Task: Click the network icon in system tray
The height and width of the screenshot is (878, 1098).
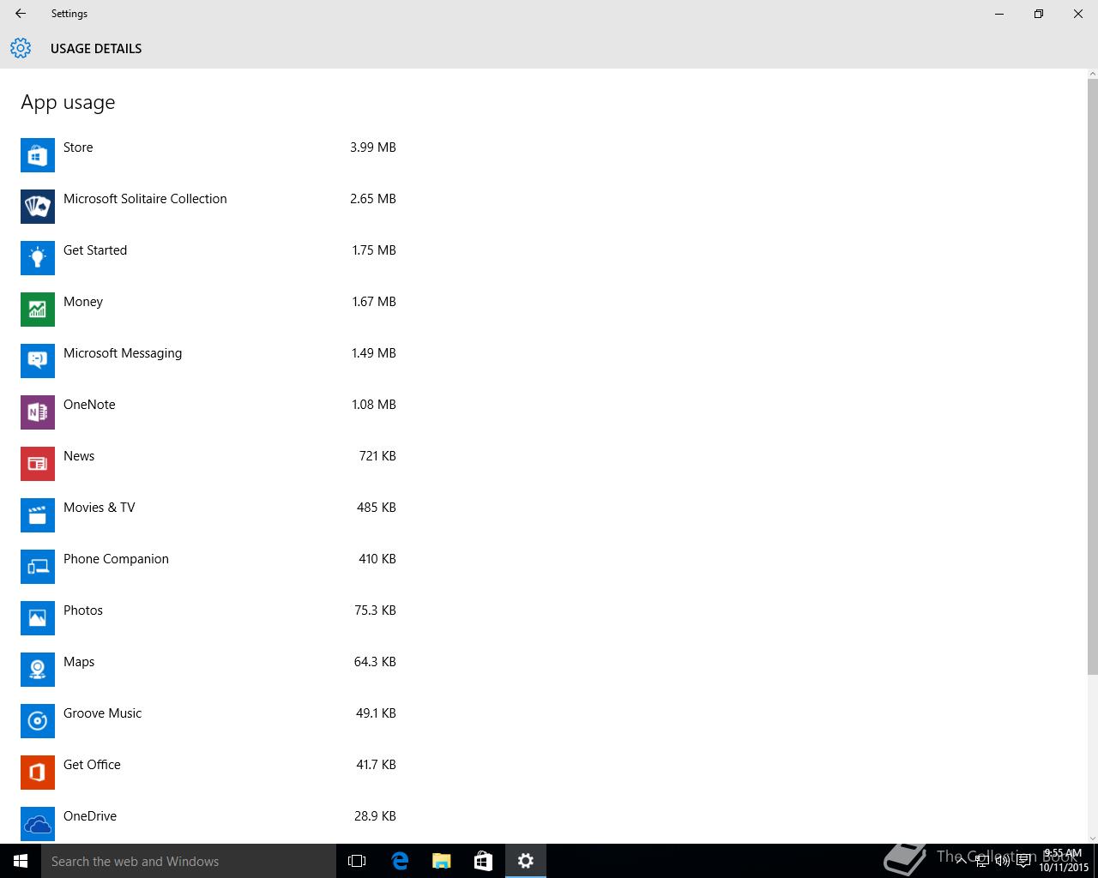Action: [982, 862]
